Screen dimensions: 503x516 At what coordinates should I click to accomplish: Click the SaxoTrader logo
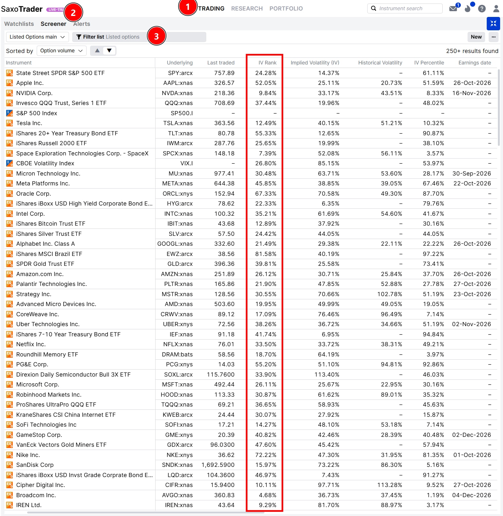coord(22,9)
